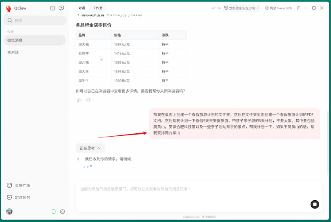Screen dimensions: 331x222
Task: Start a new chat with plus icon
Action: 61,8
